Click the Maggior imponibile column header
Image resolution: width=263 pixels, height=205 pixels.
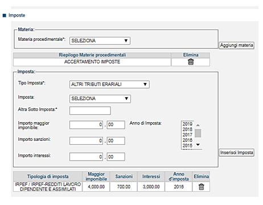point(96,177)
